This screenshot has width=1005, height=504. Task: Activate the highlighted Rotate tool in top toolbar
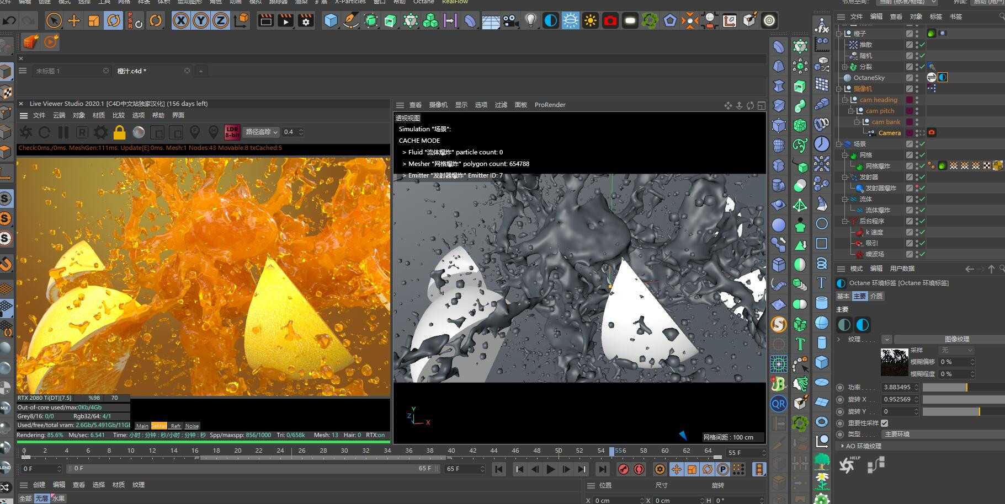(x=113, y=21)
